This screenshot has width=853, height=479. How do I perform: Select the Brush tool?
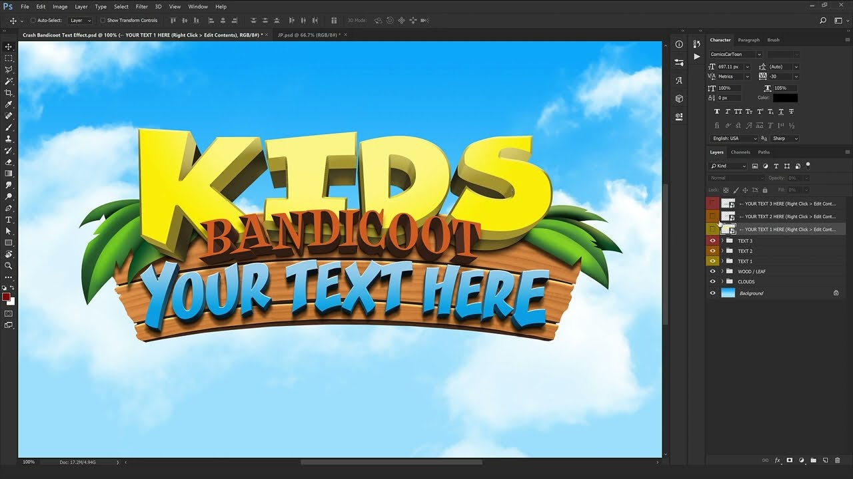pos(9,127)
